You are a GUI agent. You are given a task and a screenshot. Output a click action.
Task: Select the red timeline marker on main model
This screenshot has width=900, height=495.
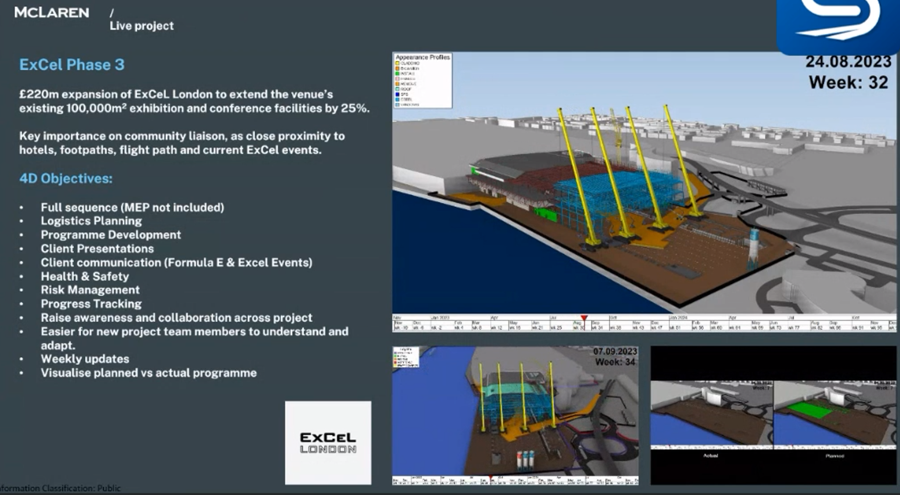click(584, 318)
